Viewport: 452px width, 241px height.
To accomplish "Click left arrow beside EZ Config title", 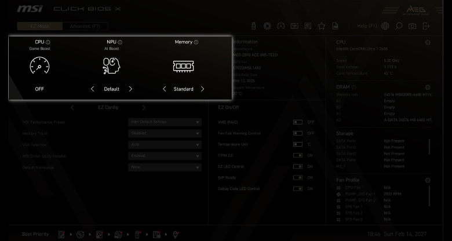I will tap(72, 108).
